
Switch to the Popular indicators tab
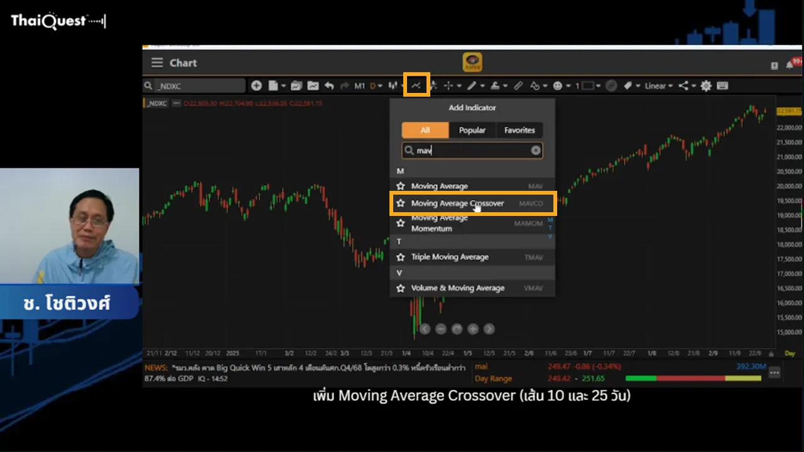[472, 130]
